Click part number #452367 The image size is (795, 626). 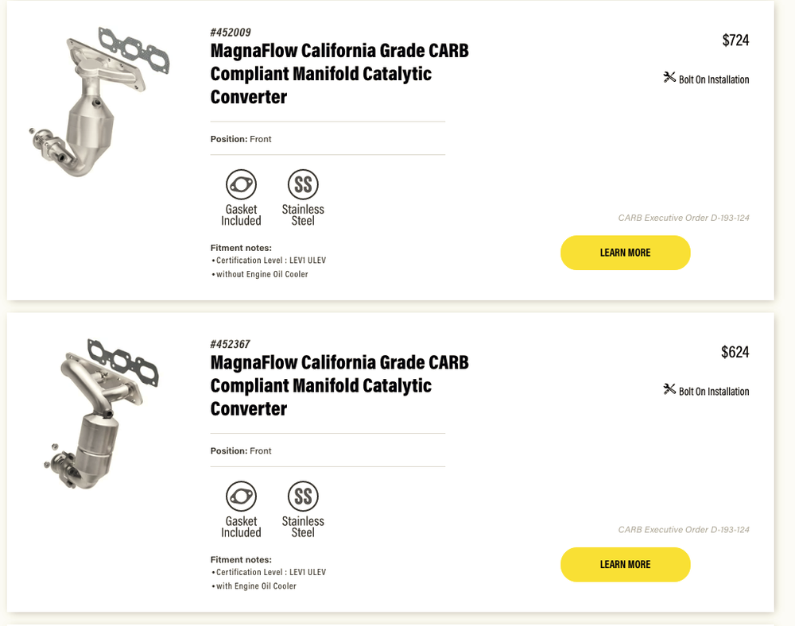point(231,345)
